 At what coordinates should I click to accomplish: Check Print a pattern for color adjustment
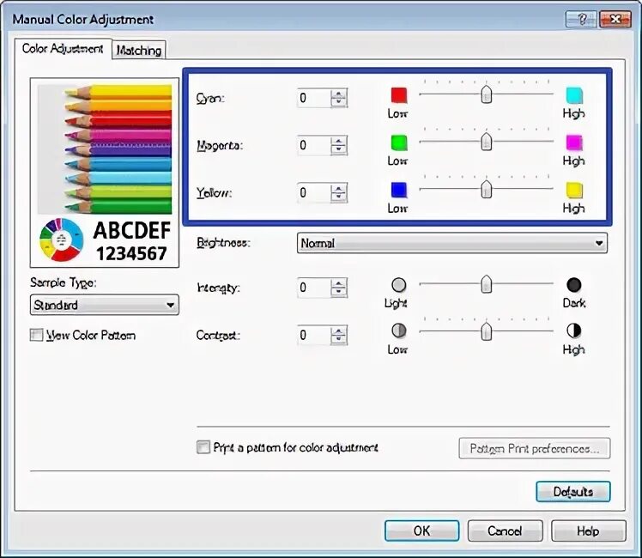(203, 447)
